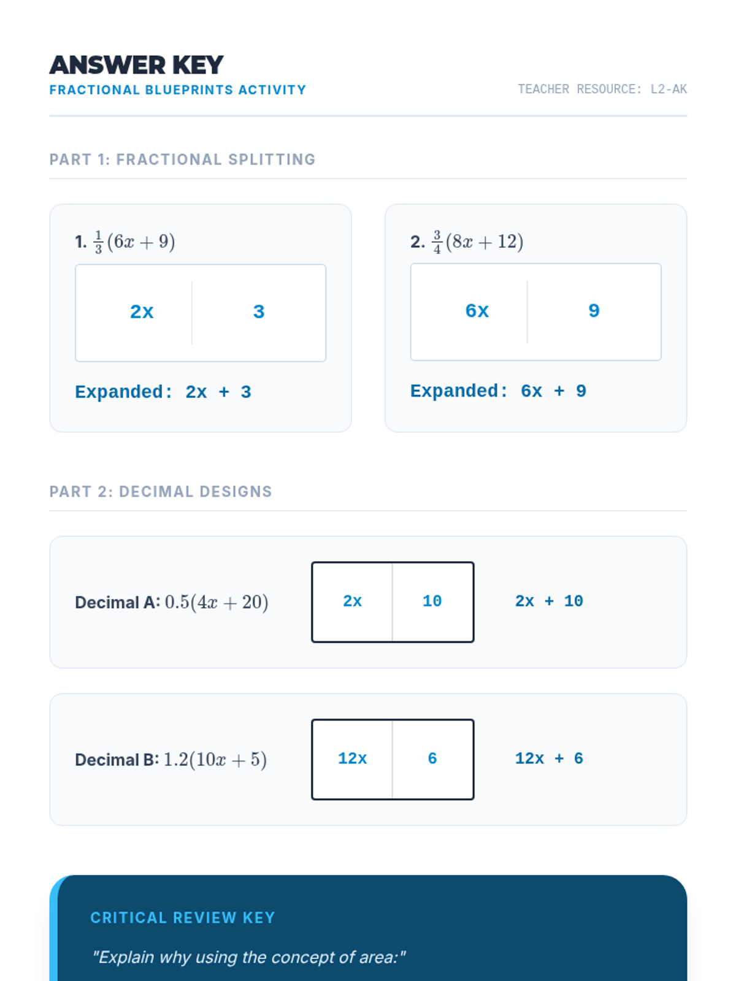
Task: Select the 2x cell in problem 1 diagram
Action: [x=142, y=312]
